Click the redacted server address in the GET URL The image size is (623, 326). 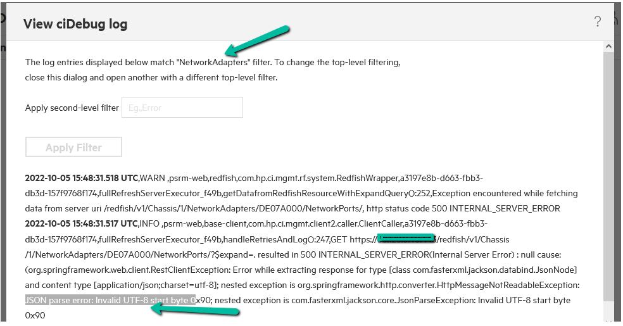tap(405, 239)
